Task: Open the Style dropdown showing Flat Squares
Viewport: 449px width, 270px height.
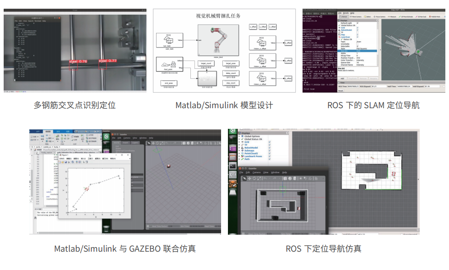Action: click(x=366, y=49)
